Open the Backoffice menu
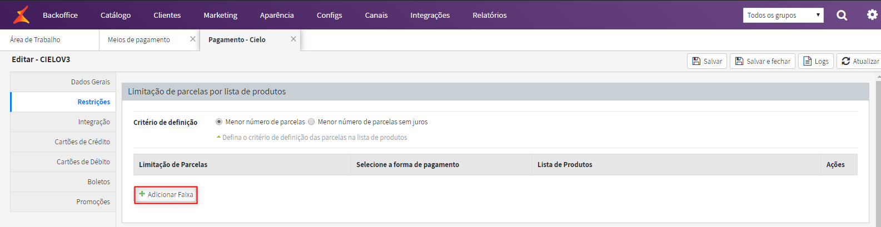Screen dimensions: 881x227 [x=60, y=15]
